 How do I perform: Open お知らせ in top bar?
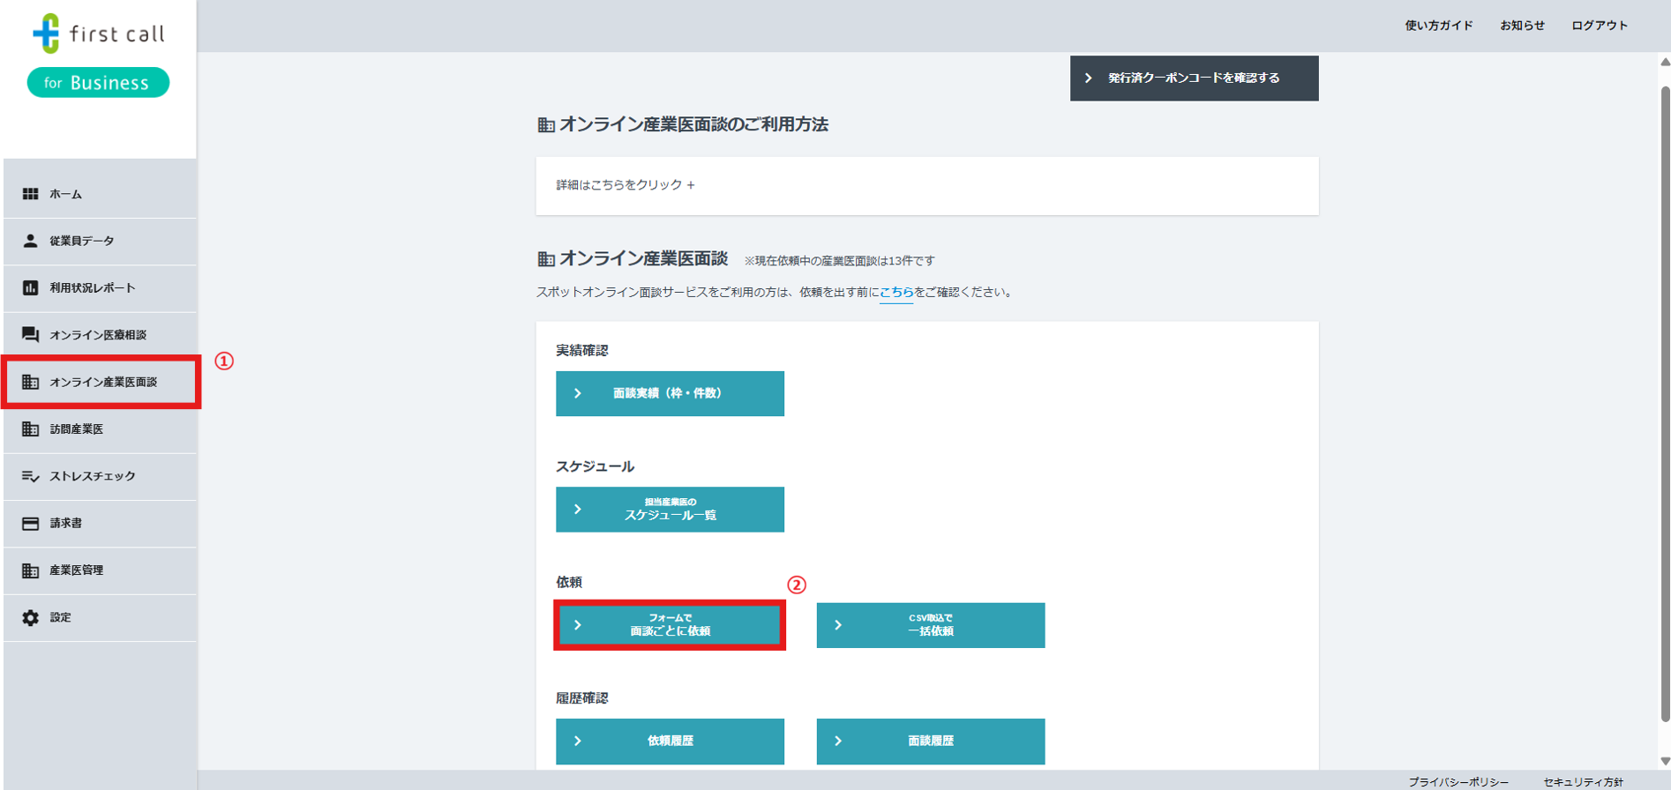1522,26
